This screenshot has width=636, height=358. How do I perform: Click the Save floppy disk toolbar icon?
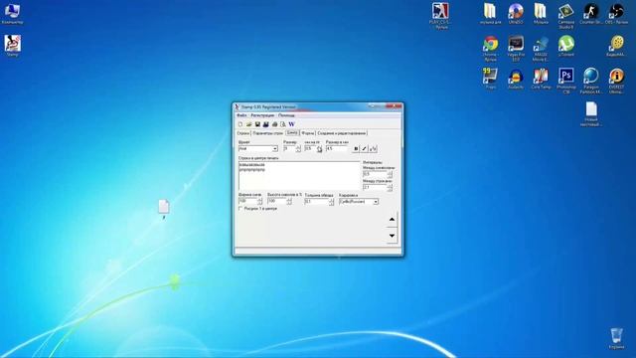coord(257,124)
